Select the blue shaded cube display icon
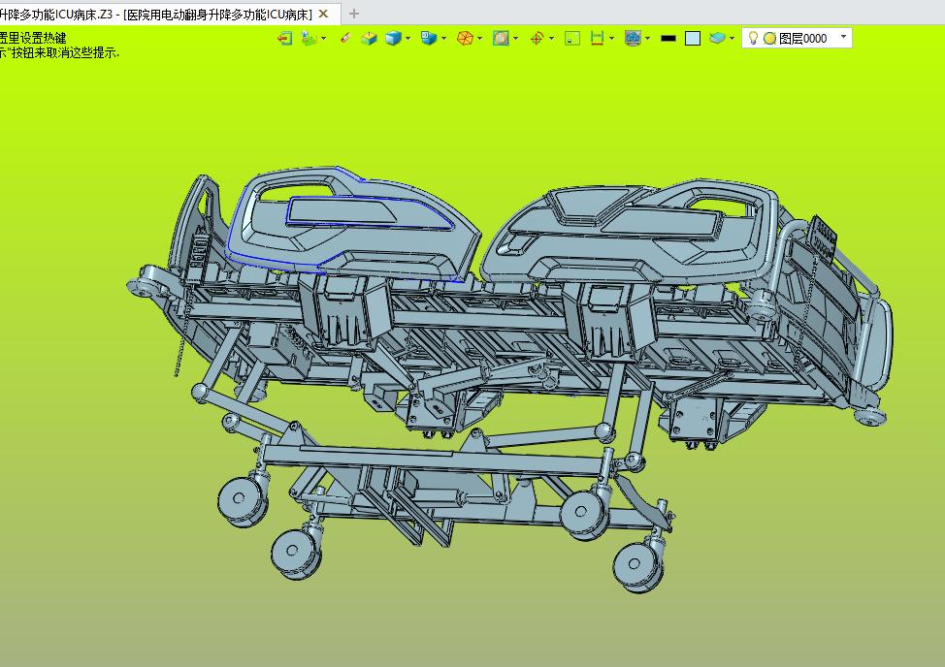Image resolution: width=945 pixels, height=667 pixels. coord(394,39)
